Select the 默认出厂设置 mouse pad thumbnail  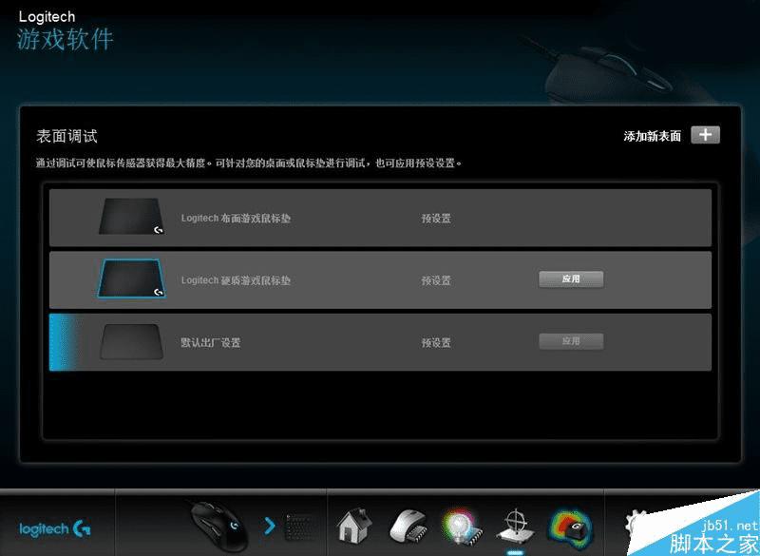tap(131, 342)
